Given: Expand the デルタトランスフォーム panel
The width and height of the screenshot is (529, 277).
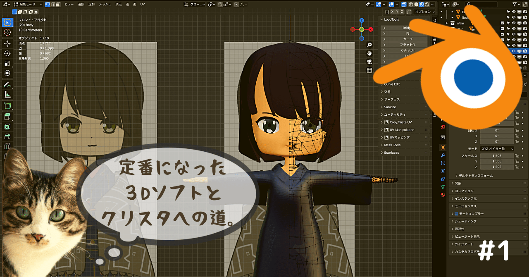Looking at the screenshot, I should [x=476, y=176].
